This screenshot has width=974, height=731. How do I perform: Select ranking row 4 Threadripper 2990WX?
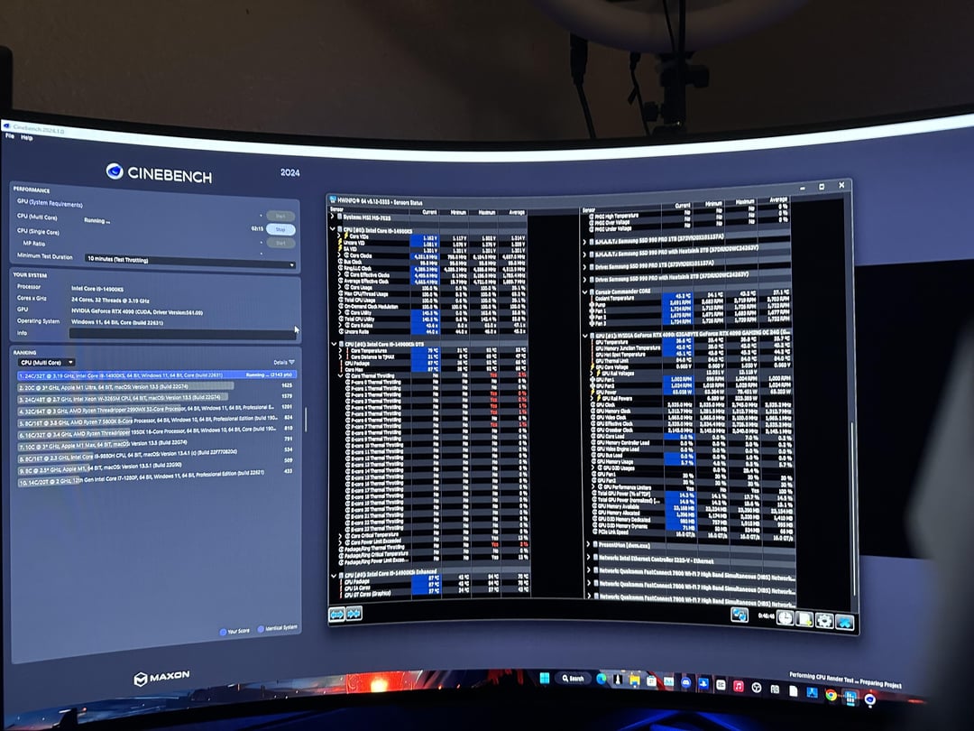coord(157,409)
